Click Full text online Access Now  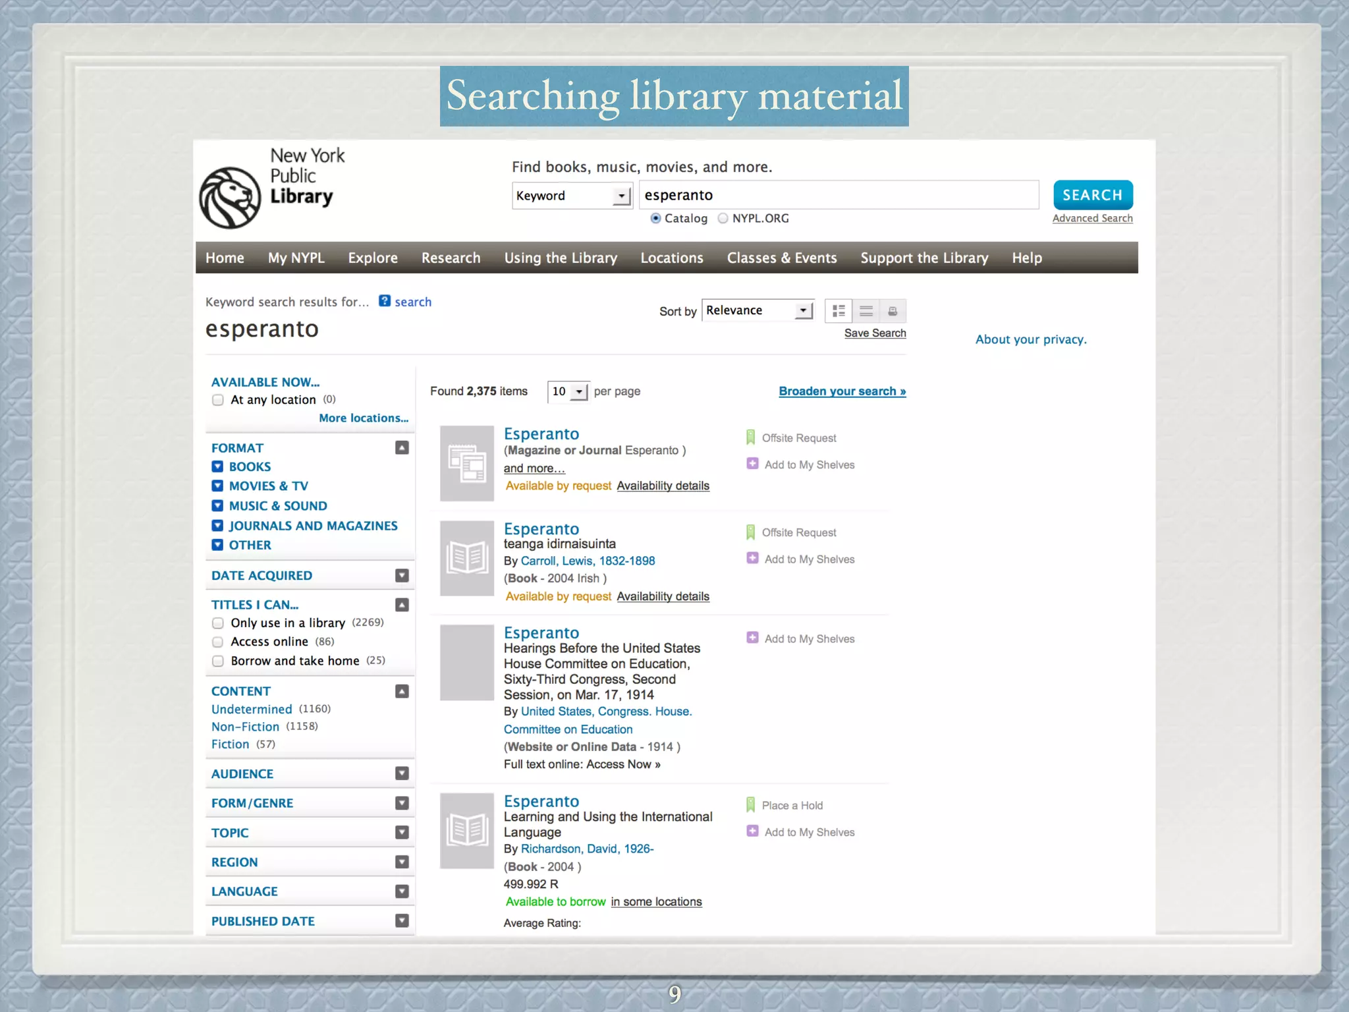(582, 764)
